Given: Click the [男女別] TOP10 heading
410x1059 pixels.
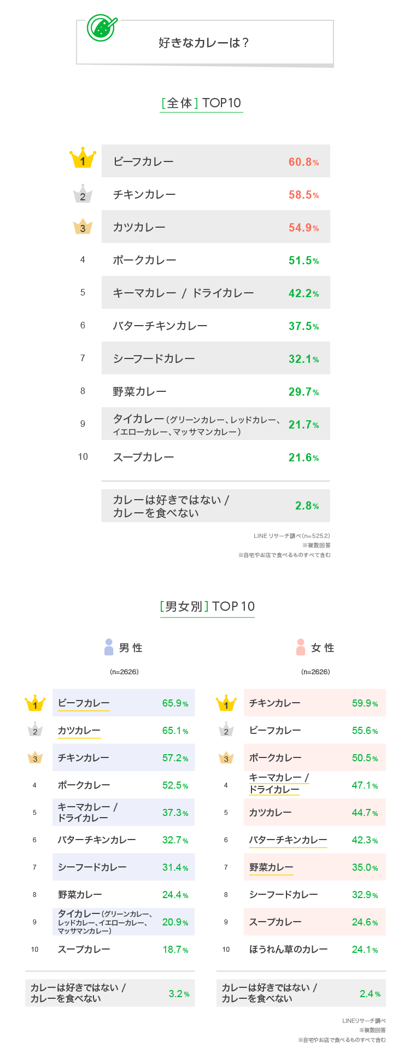Looking at the screenshot, I should [207, 606].
